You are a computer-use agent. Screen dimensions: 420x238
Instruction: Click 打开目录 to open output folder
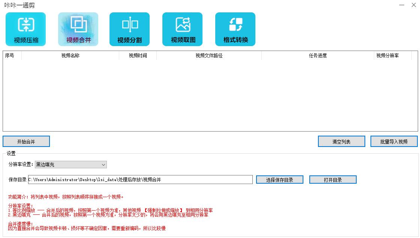[333, 180]
